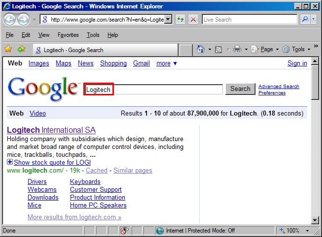Expand the address bar history dropdown

[x=169, y=20]
